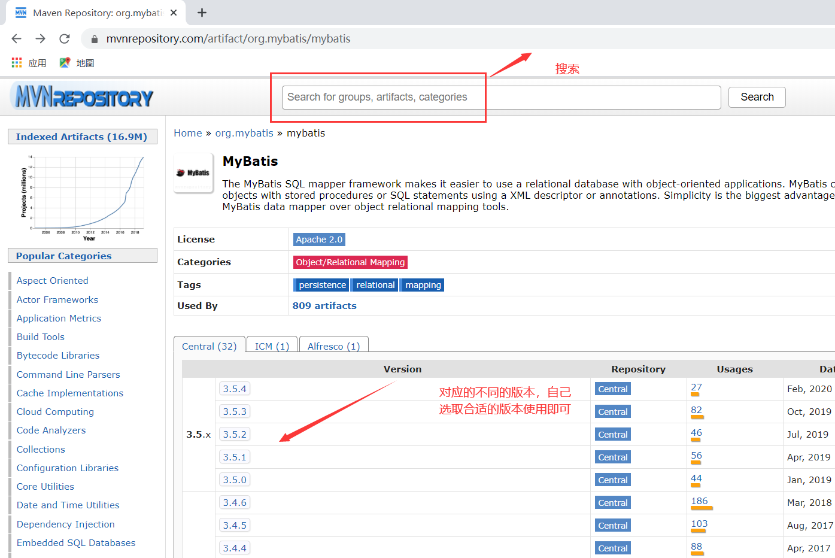Open the Object/Relational Mapping category badge
The image size is (835, 558).
(x=350, y=262)
